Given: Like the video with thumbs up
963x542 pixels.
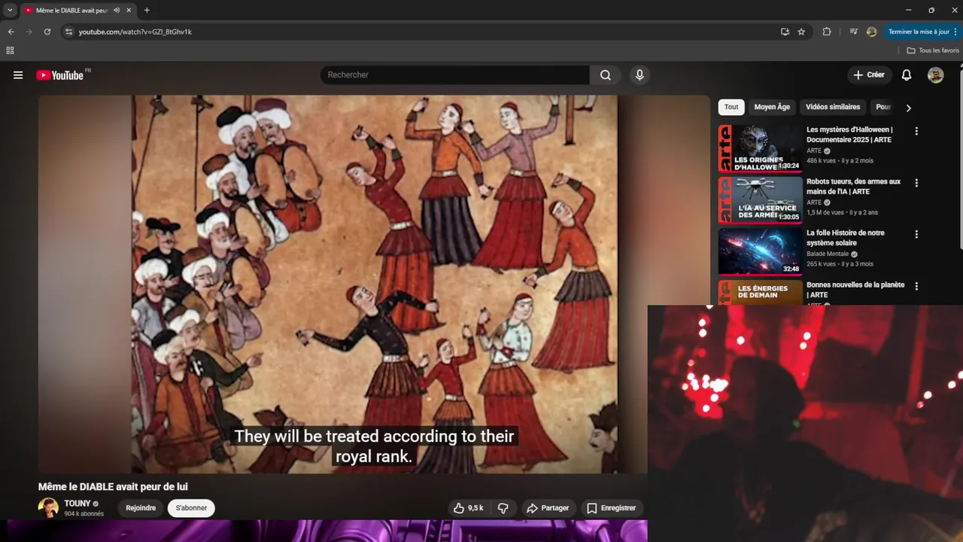Looking at the screenshot, I should (x=459, y=508).
